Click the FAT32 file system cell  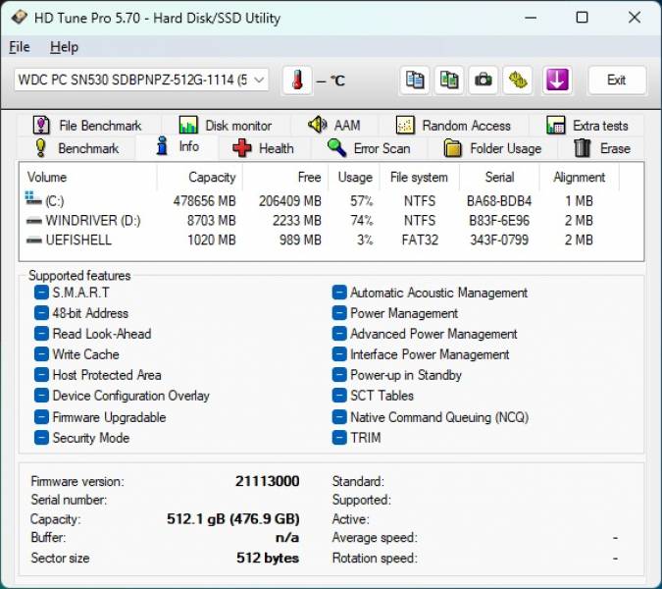(420, 240)
